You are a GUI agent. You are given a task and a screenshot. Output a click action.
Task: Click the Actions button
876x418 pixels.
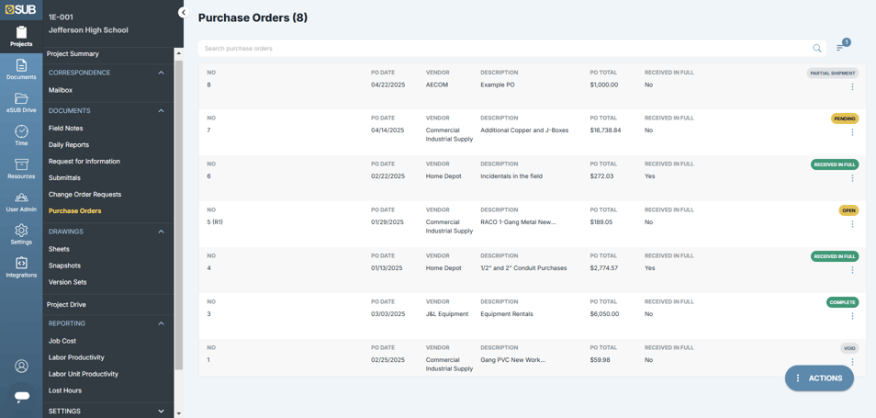[x=819, y=378]
